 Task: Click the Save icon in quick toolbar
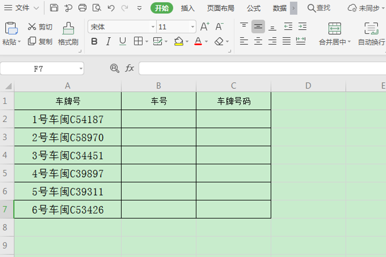[54, 8]
